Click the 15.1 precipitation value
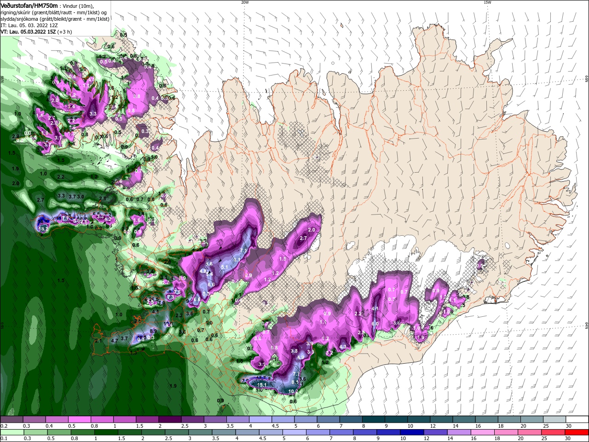 click(x=263, y=385)
